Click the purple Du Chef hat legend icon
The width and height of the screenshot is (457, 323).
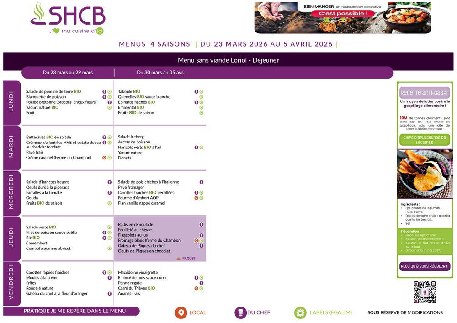pyautogui.click(x=240, y=312)
